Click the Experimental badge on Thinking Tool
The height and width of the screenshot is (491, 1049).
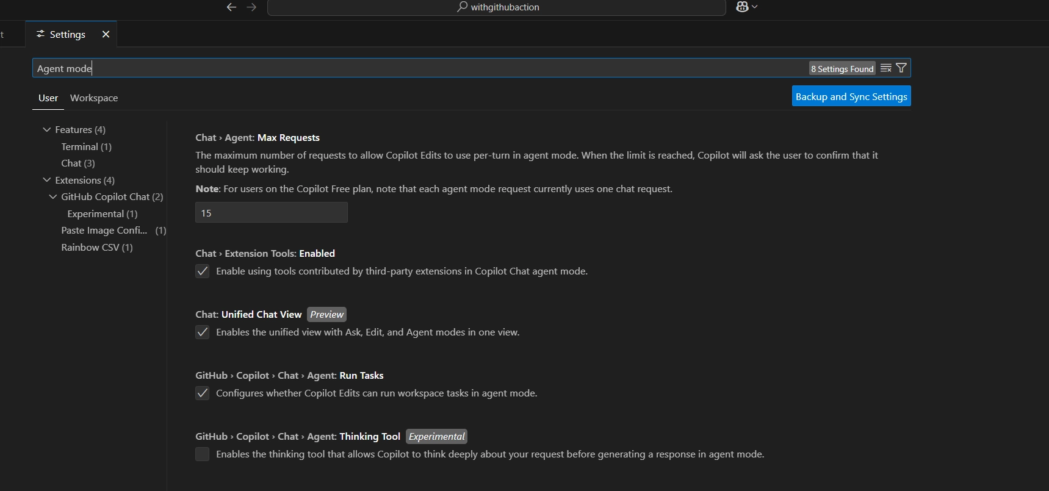(x=436, y=437)
